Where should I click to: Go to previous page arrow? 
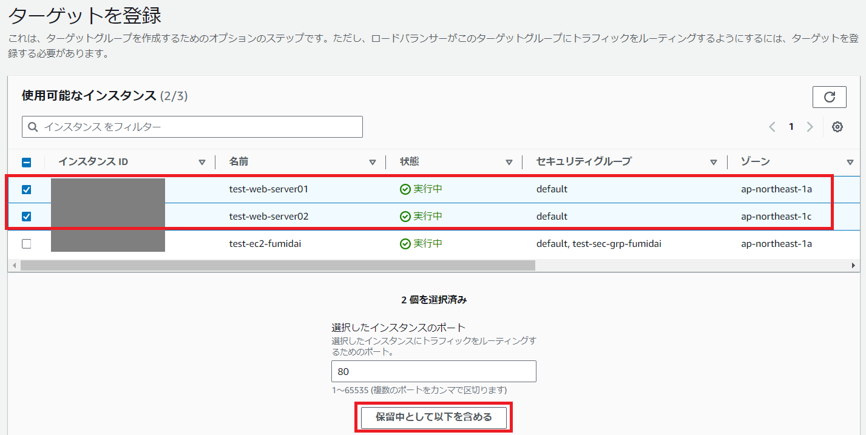[x=772, y=127]
